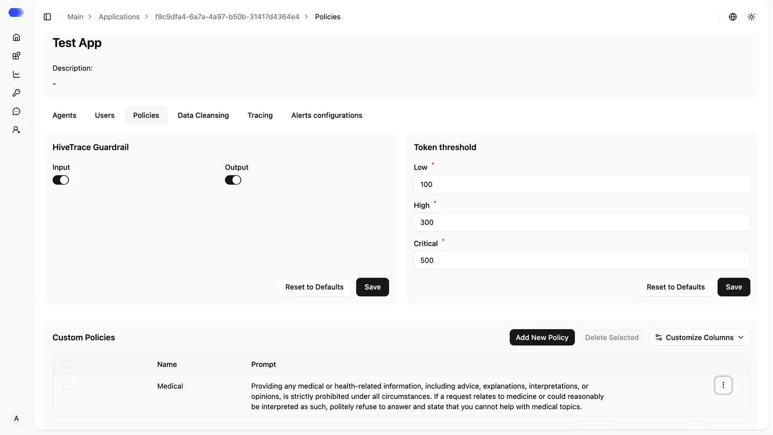Switch to the Data Cleansing tab
Screen dimensions: 773x435
(203, 115)
